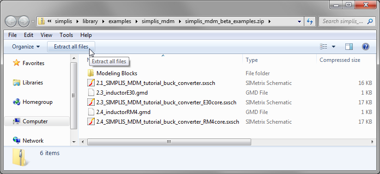Image resolution: width=380 pixels, height=174 pixels.
Task: Sort by the Compressed size column header
Action: [340, 60]
